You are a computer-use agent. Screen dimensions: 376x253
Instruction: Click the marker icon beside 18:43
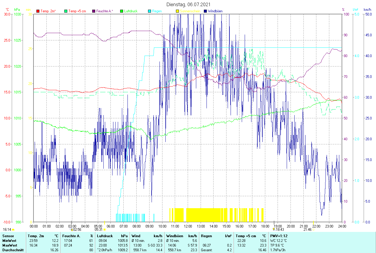point(274,230)
